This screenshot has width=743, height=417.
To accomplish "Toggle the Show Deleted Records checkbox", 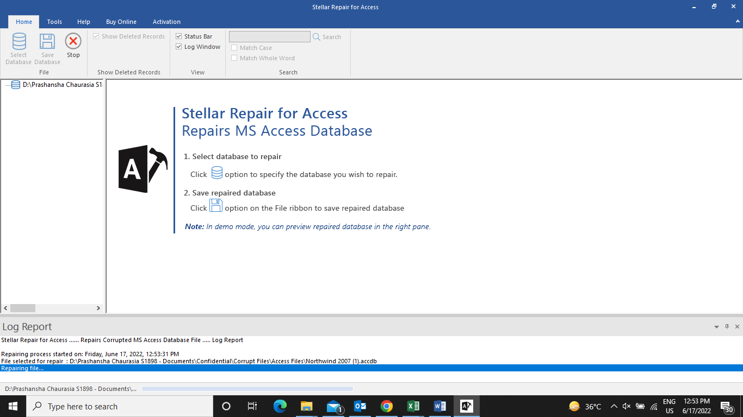I will (x=96, y=36).
